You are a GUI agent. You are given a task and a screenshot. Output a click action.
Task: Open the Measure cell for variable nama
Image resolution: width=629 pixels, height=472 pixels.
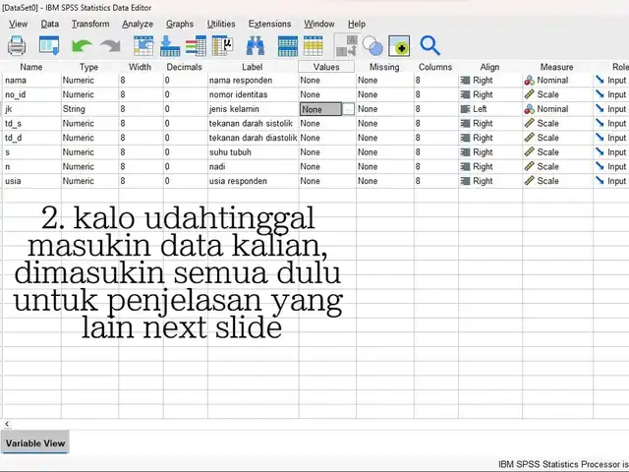pos(555,81)
